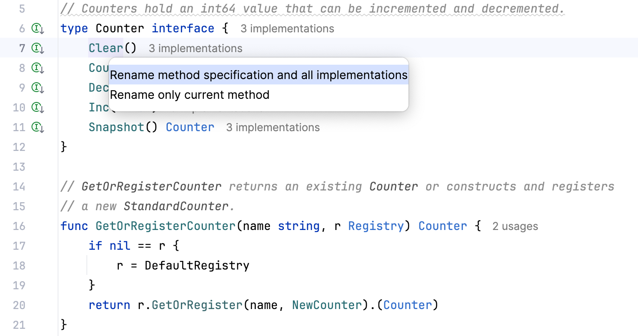Select Rename method specification and all implementations
This screenshot has width=638, height=336.
[259, 75]
